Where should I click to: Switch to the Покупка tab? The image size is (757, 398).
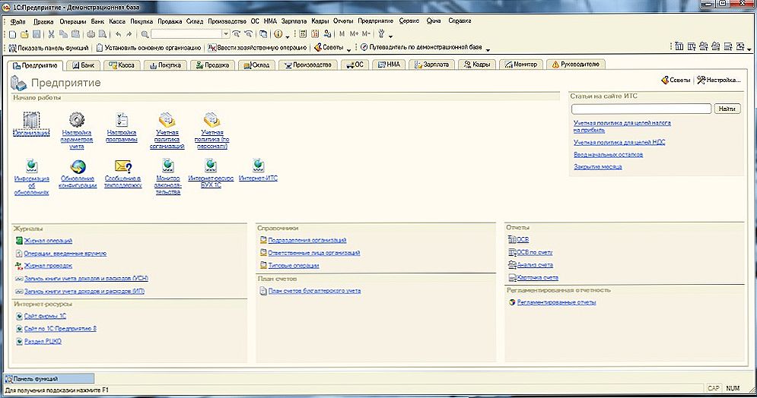click(x=164, y=65)
